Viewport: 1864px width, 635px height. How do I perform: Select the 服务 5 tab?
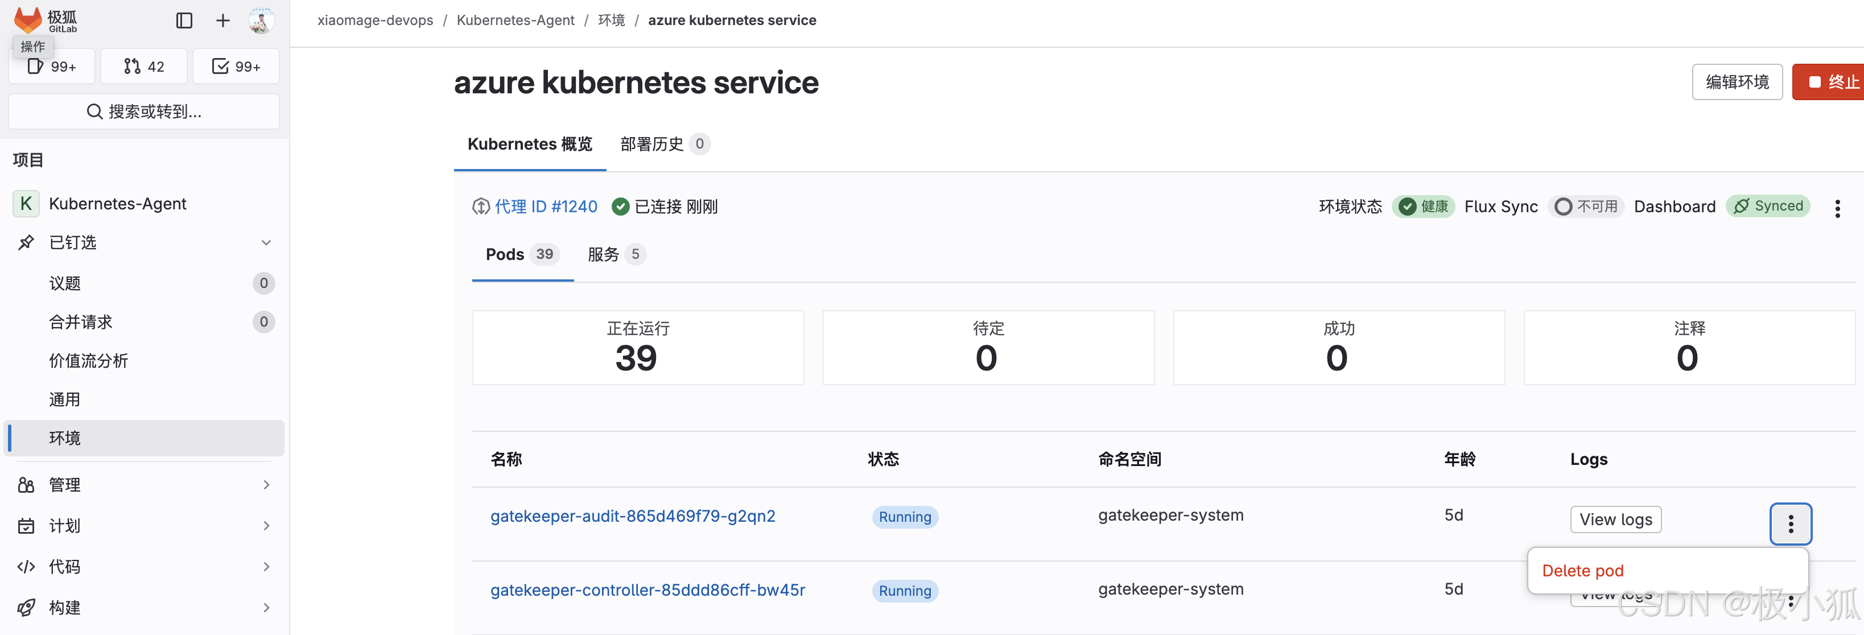617,254
